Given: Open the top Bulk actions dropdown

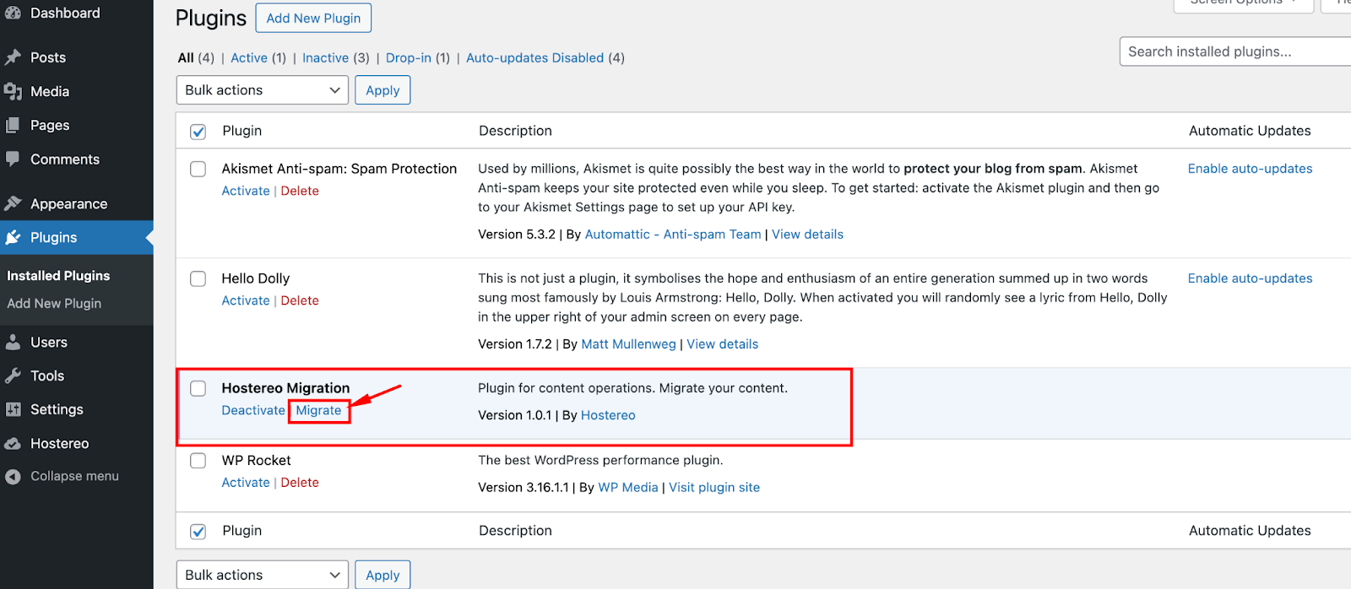Looking at the screenshot, I should [262, 90].
